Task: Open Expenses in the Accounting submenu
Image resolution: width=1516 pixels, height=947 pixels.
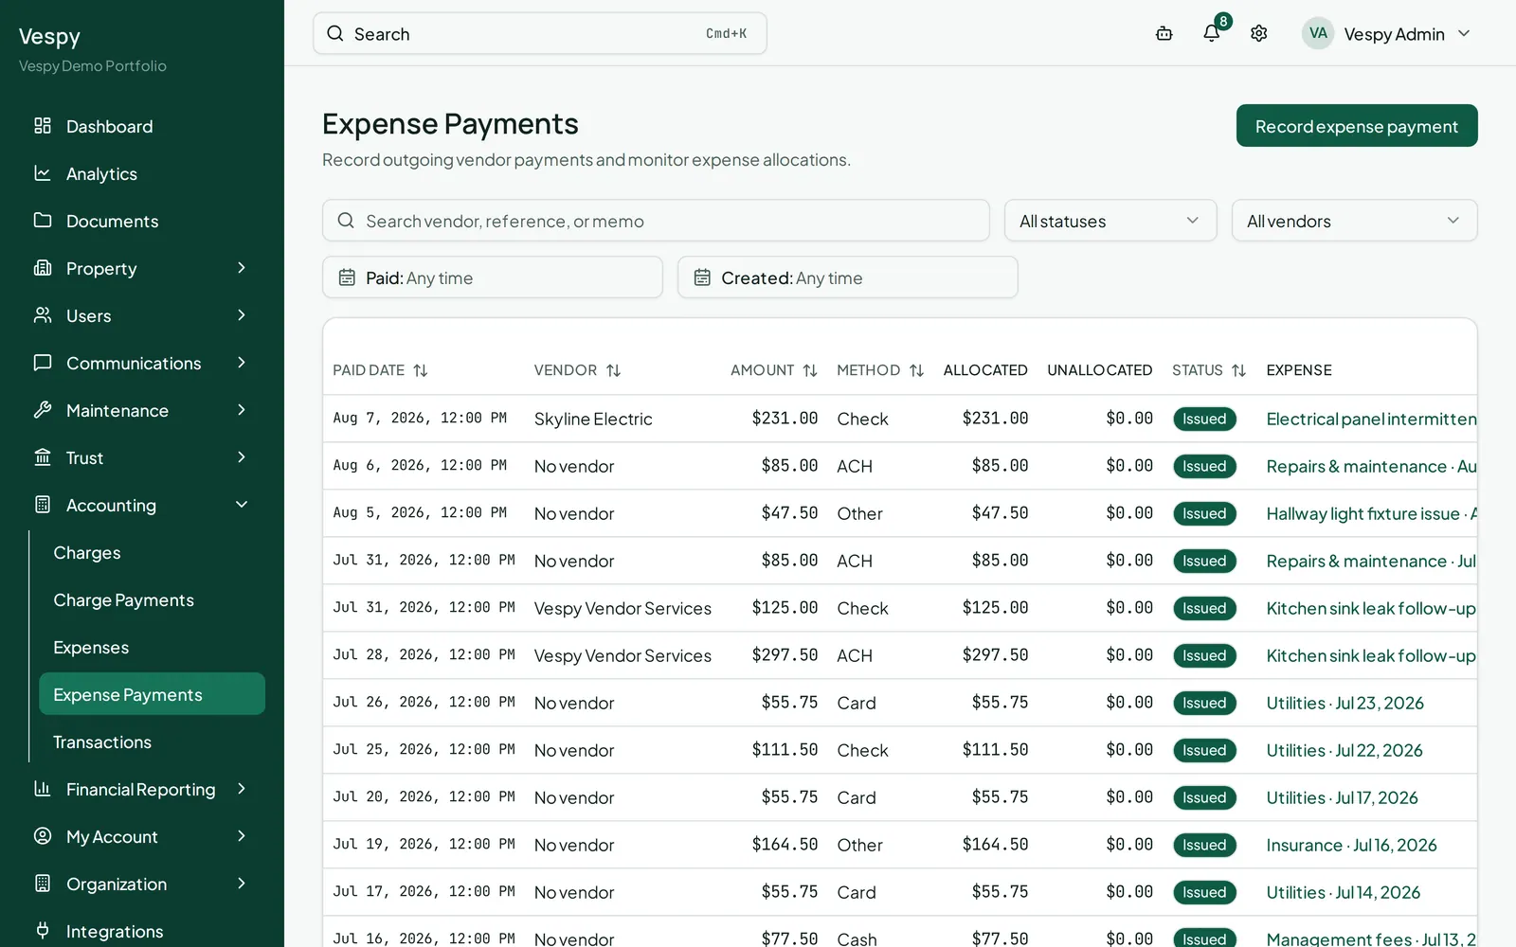Action: 152,647
